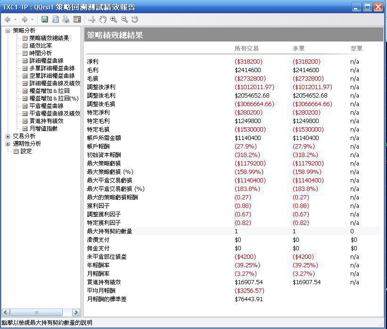Expand the 交易分析 tree node
Image resolution: width=387 pixels, height=329 pixels.
tap(8, 136)
